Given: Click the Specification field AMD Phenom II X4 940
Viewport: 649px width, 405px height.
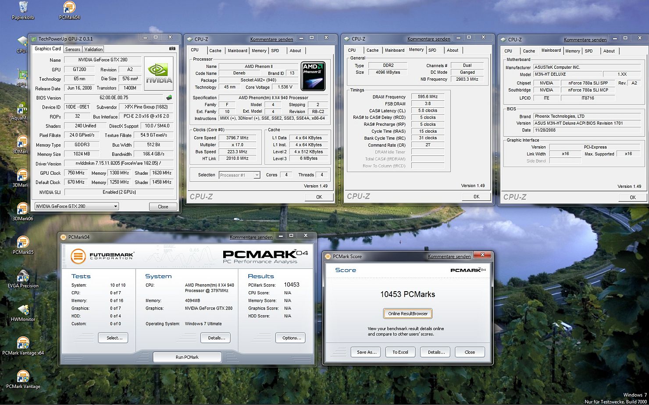Looking at the screenshot, I should 274,98.
